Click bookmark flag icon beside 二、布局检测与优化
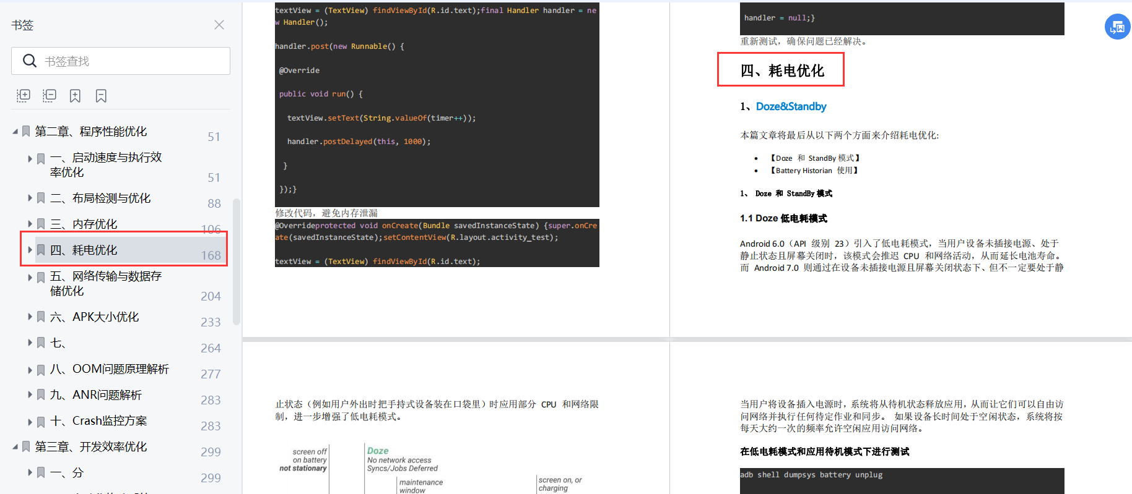The height and width of the screenshot is (494, 1132). click(41, 198)
